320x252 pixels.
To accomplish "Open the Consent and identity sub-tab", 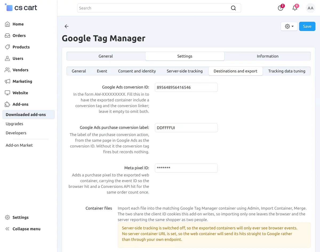I will [x=137, y=71].
